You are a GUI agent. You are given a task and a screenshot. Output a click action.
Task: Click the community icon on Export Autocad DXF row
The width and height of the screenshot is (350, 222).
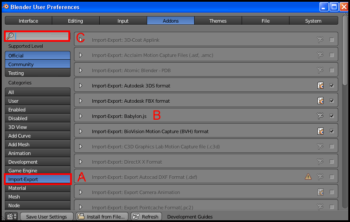320,177
